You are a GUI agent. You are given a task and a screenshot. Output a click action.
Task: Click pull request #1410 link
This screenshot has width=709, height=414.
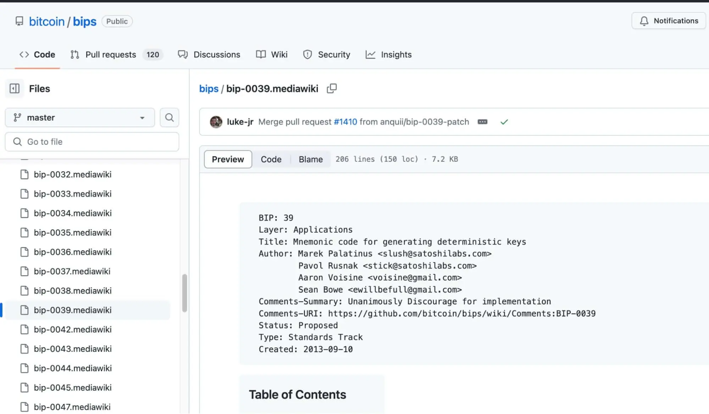345,122
